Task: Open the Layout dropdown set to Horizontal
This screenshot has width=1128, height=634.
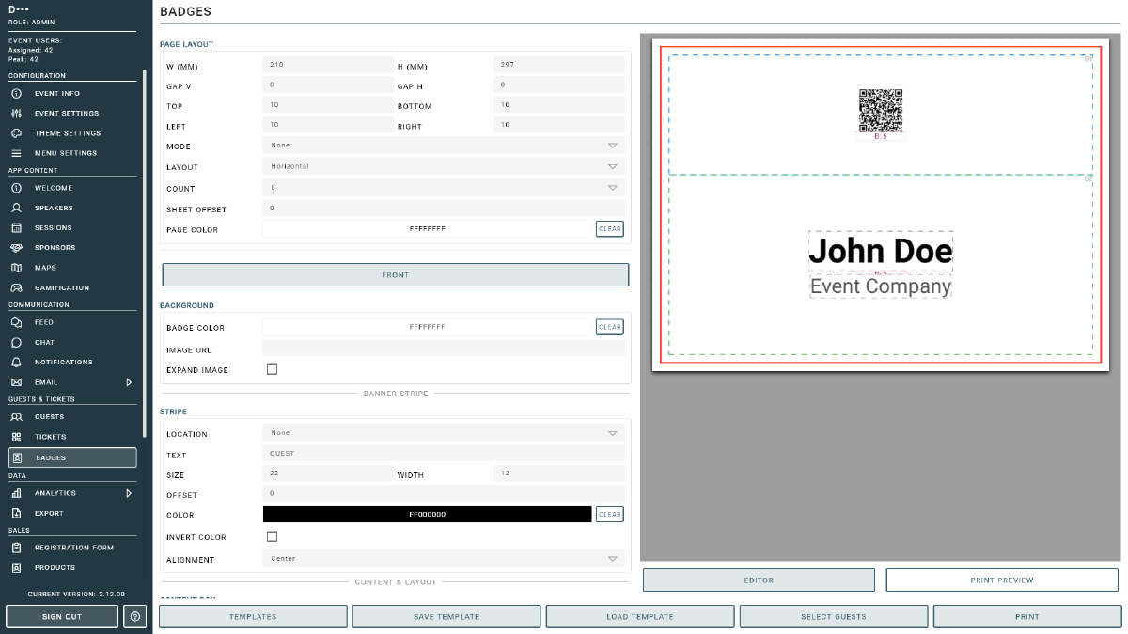Action: (x=444, y=166)
